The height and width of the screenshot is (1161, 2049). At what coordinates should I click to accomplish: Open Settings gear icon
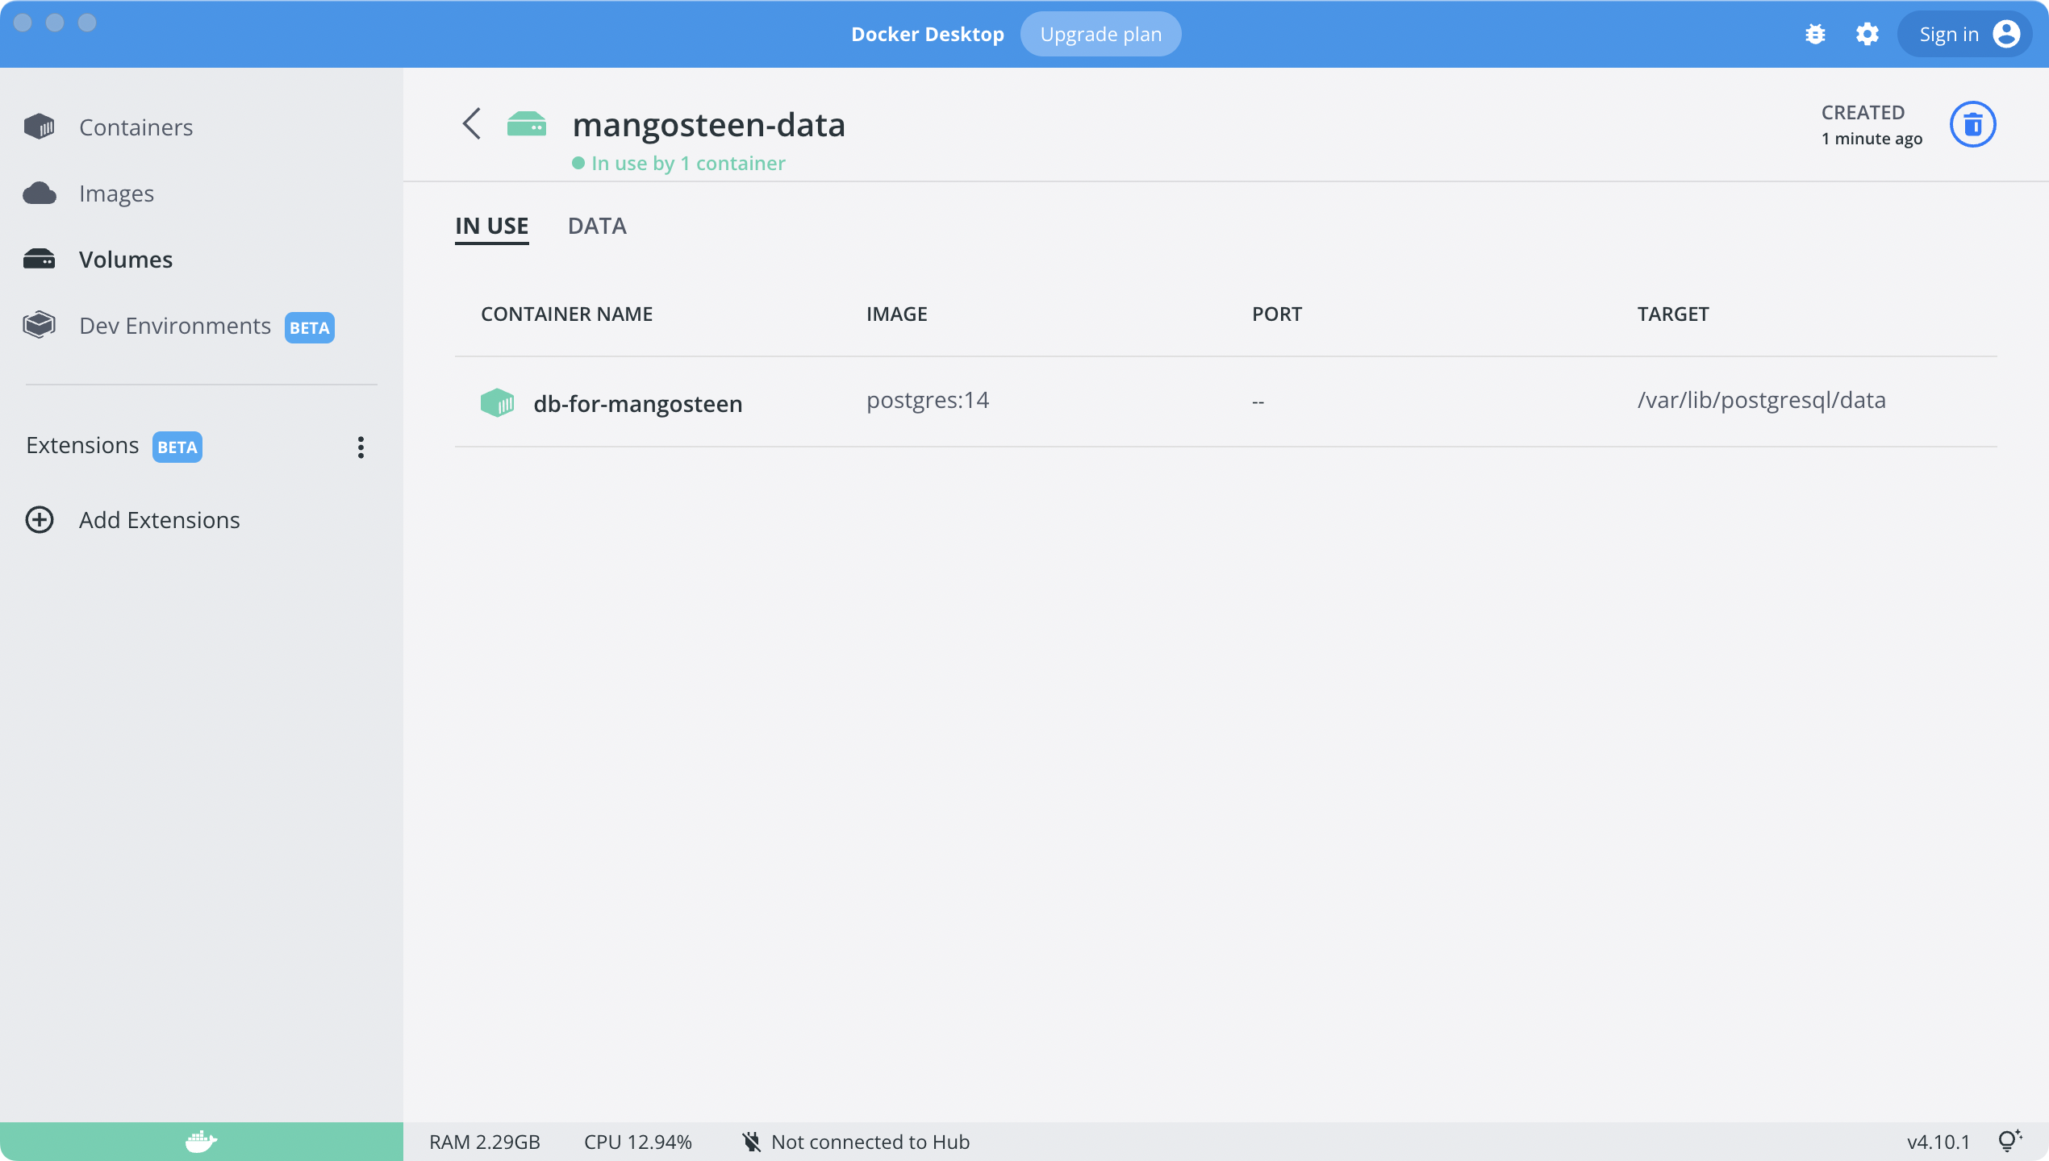pyautogui.click(x=1867, y=34)
